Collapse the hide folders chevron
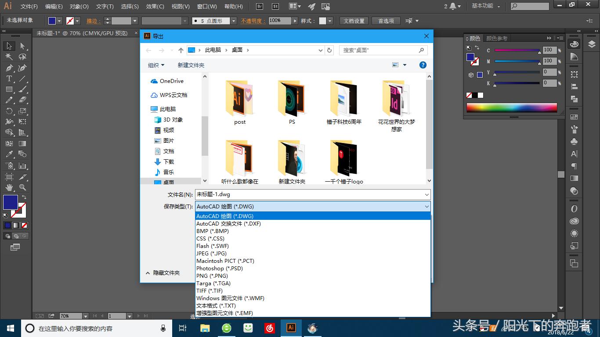 click(x=148, y=273)
